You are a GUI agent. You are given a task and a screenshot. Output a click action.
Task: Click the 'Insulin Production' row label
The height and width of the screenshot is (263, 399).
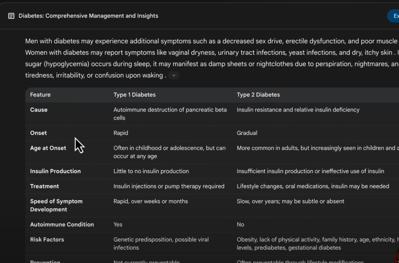point(55,171)
